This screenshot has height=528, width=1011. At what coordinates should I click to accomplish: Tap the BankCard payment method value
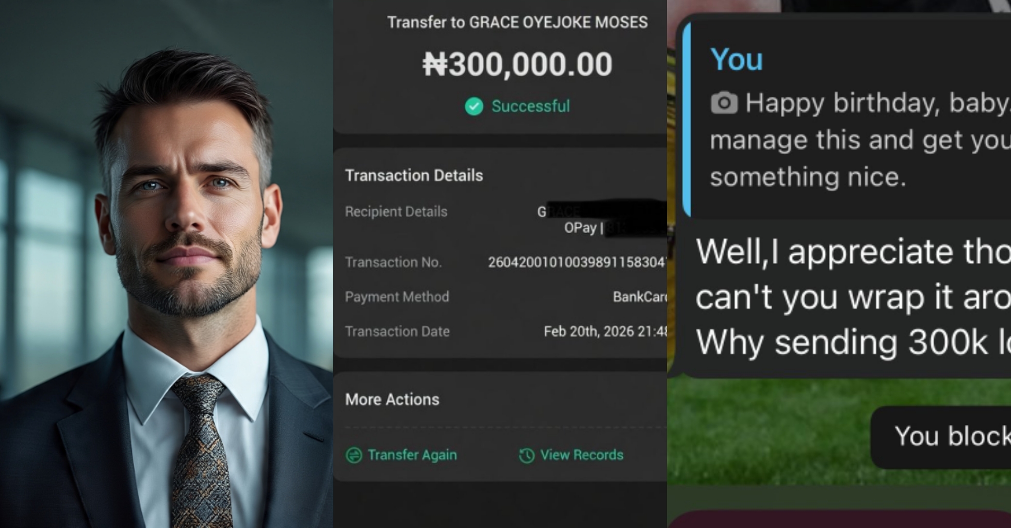(640, 296)
